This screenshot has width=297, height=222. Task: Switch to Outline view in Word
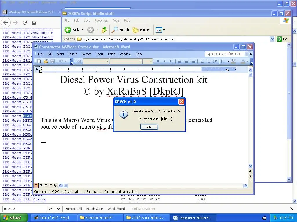point(50,185)
